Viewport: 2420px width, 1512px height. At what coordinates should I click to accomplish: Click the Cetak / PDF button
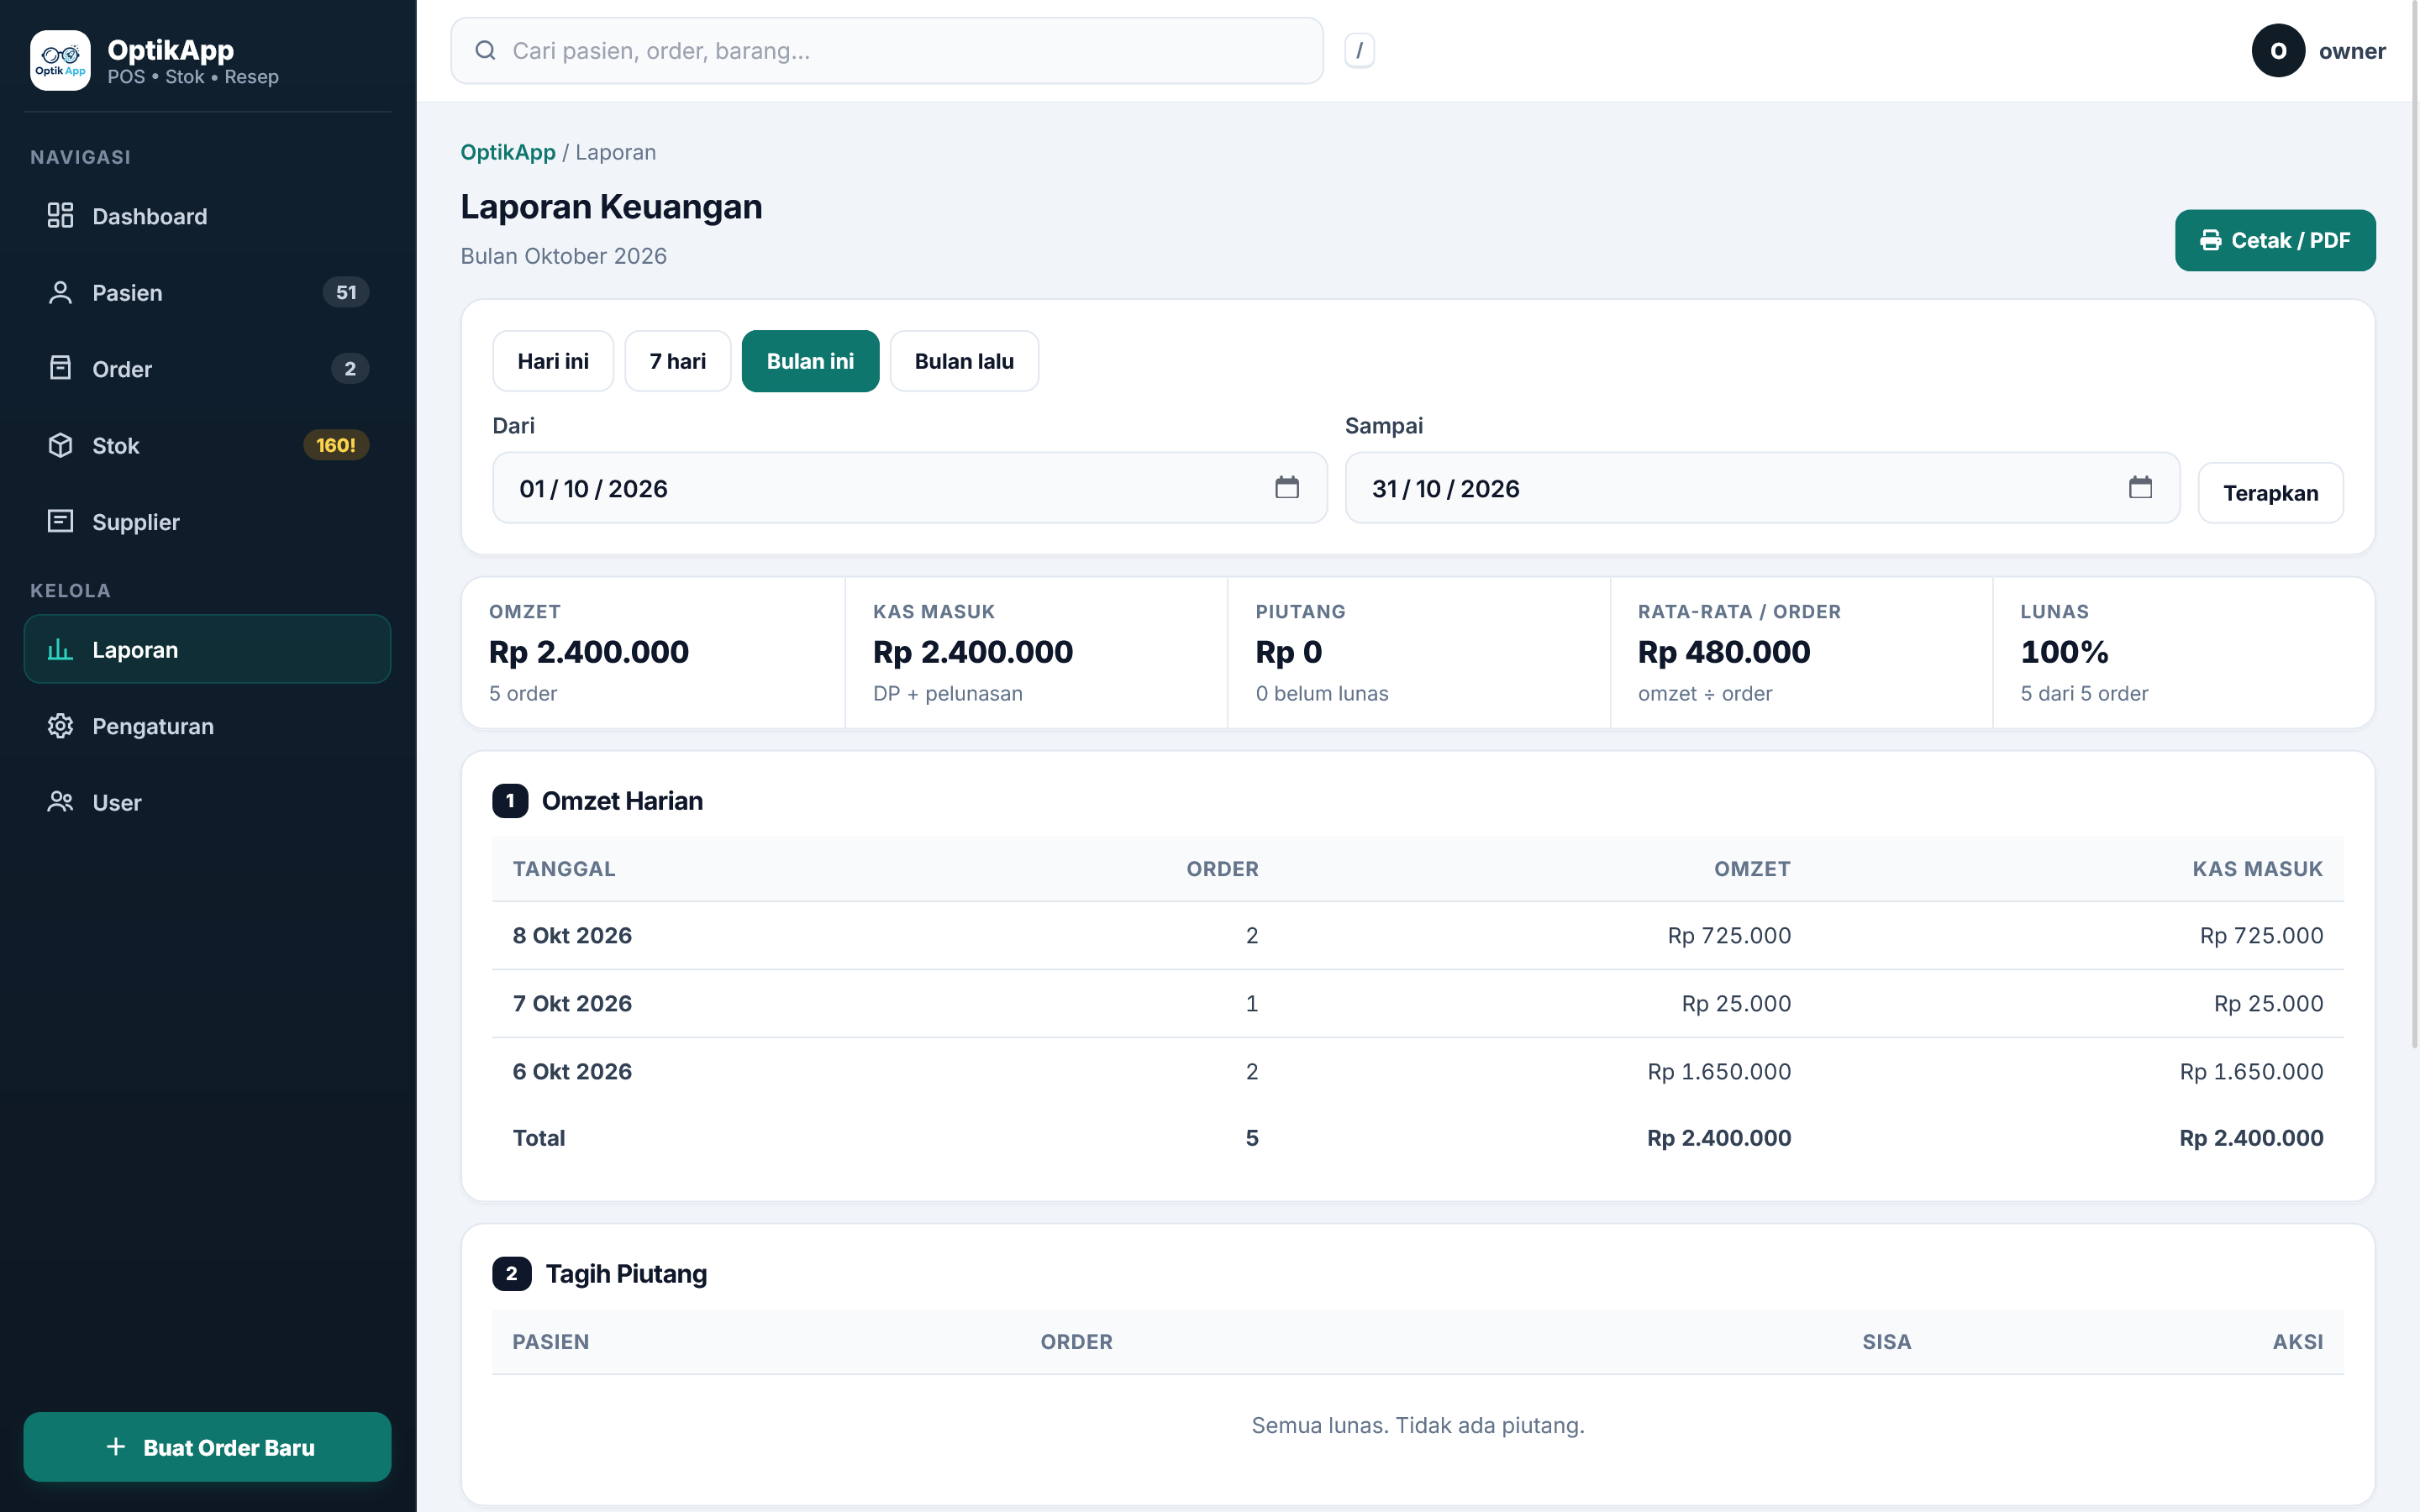2275,240
